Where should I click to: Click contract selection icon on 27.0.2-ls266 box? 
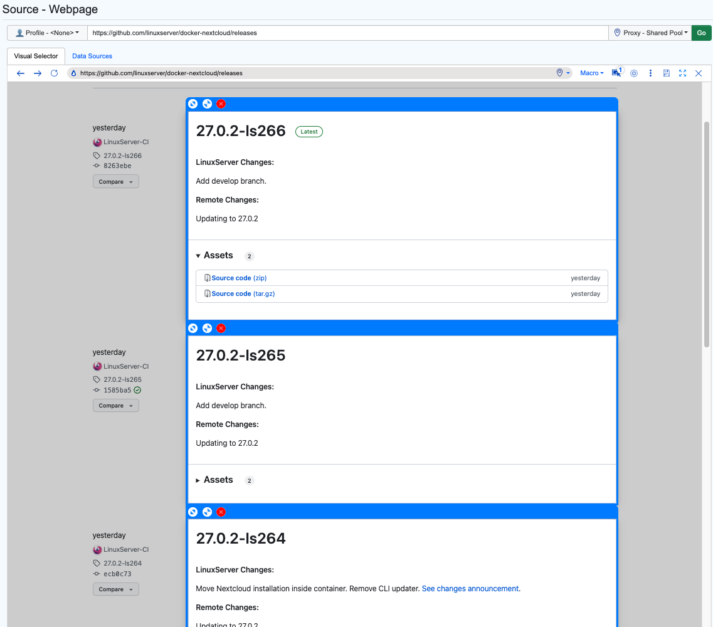tap(193, 103)
